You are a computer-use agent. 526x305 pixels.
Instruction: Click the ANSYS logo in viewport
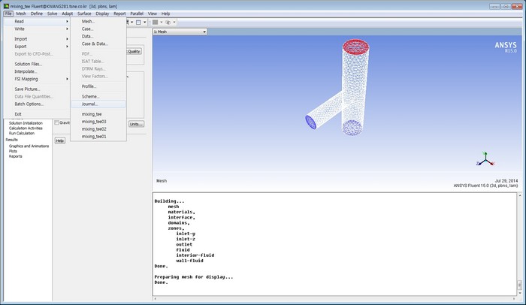coord(506,47)
